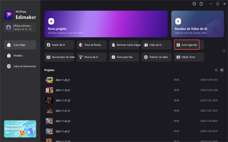
Task: Open the affiliate_Edimakor account panel
Action: (x=20, y=27)
